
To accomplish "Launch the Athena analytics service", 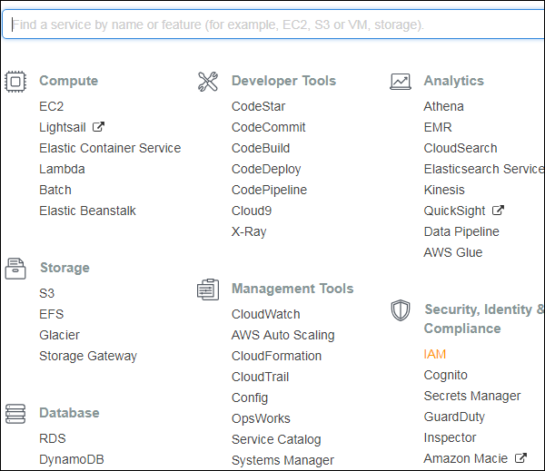I will [443, 106].
